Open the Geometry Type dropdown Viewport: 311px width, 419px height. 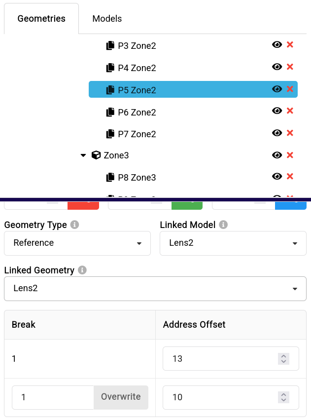pyautogui.click(x=77, y=243)
